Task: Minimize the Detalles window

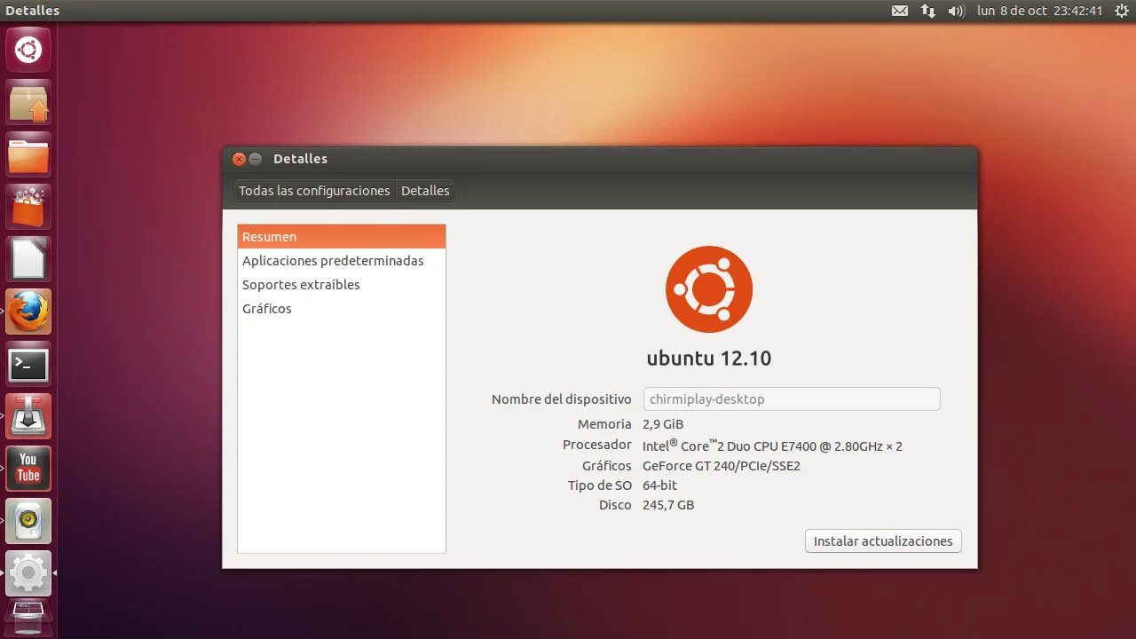Action: 256,159
